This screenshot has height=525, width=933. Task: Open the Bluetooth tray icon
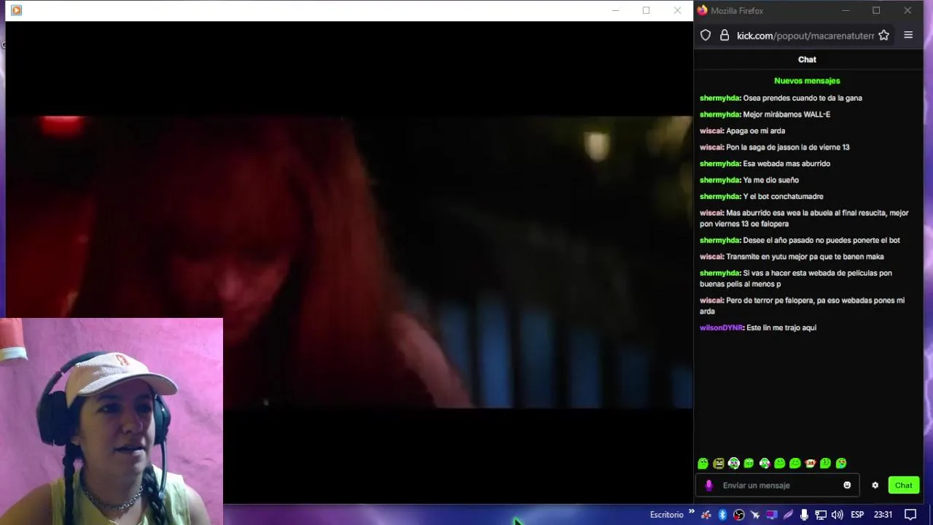[722, 515]
